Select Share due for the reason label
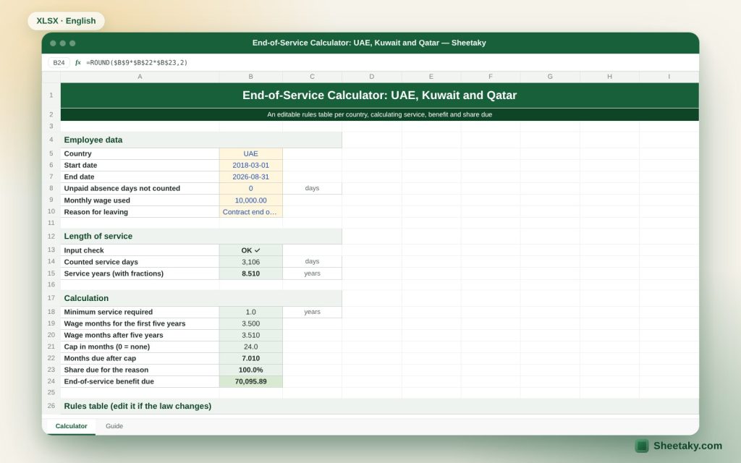Screen dimensions: 741x463 point(140,370)
